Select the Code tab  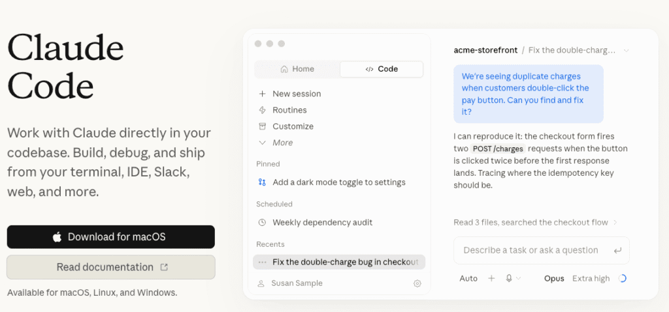point(382,69)
